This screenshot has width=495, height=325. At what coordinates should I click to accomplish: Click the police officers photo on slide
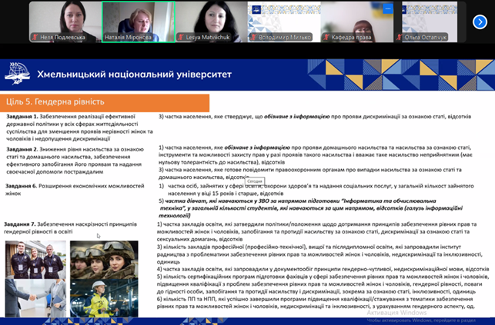tap(35, 260)
